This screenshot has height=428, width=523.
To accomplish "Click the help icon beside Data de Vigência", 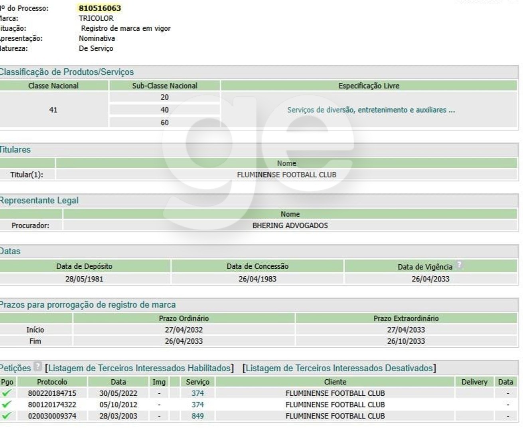I will point(460,265).
